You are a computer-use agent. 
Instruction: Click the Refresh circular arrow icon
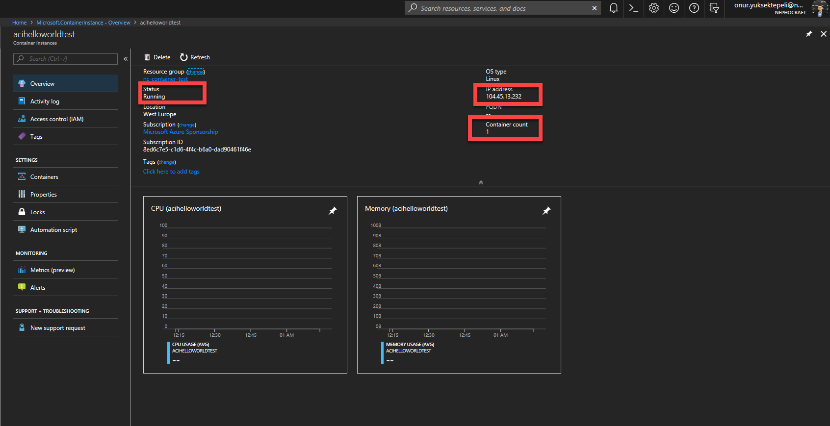point(184,57)
